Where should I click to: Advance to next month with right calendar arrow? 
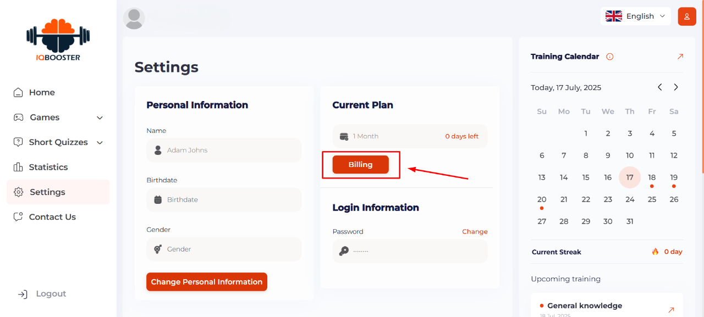point(676,87)
